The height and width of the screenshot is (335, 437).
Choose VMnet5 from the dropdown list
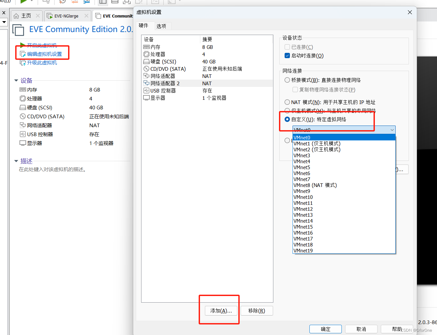344,167
